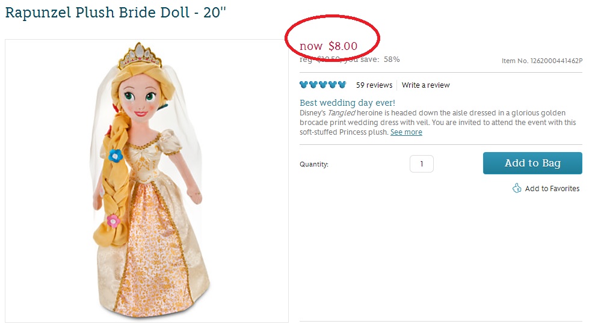Viewport: 598px width, 324px height.
Task: Click the Rapunzel doll product image
Action: [x=146, y=180]
